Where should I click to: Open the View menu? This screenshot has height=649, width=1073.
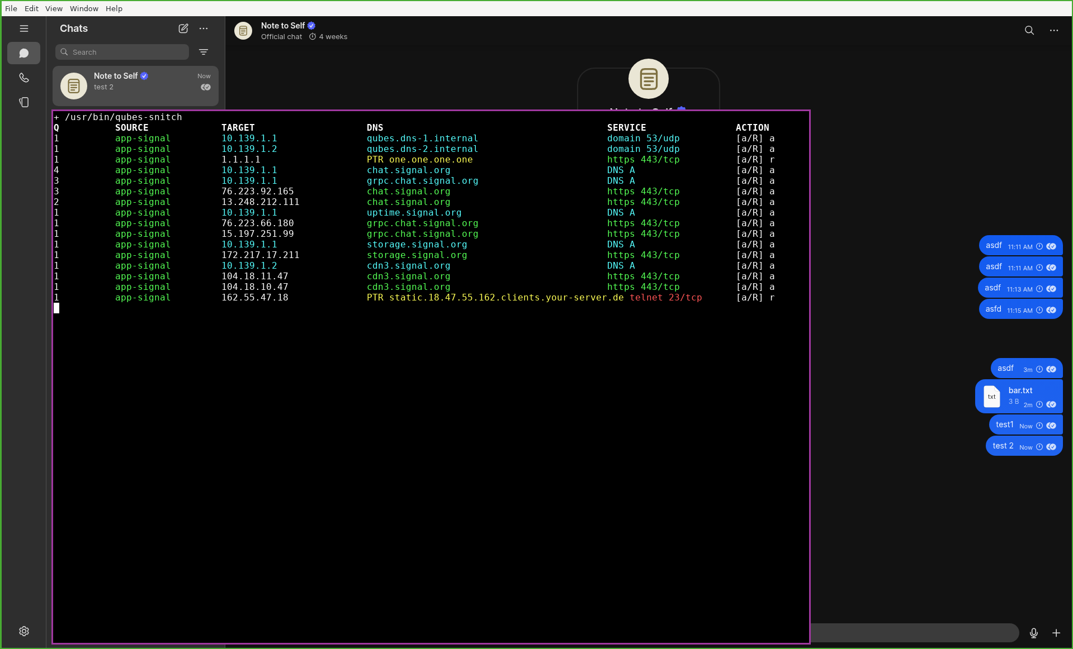54,8
